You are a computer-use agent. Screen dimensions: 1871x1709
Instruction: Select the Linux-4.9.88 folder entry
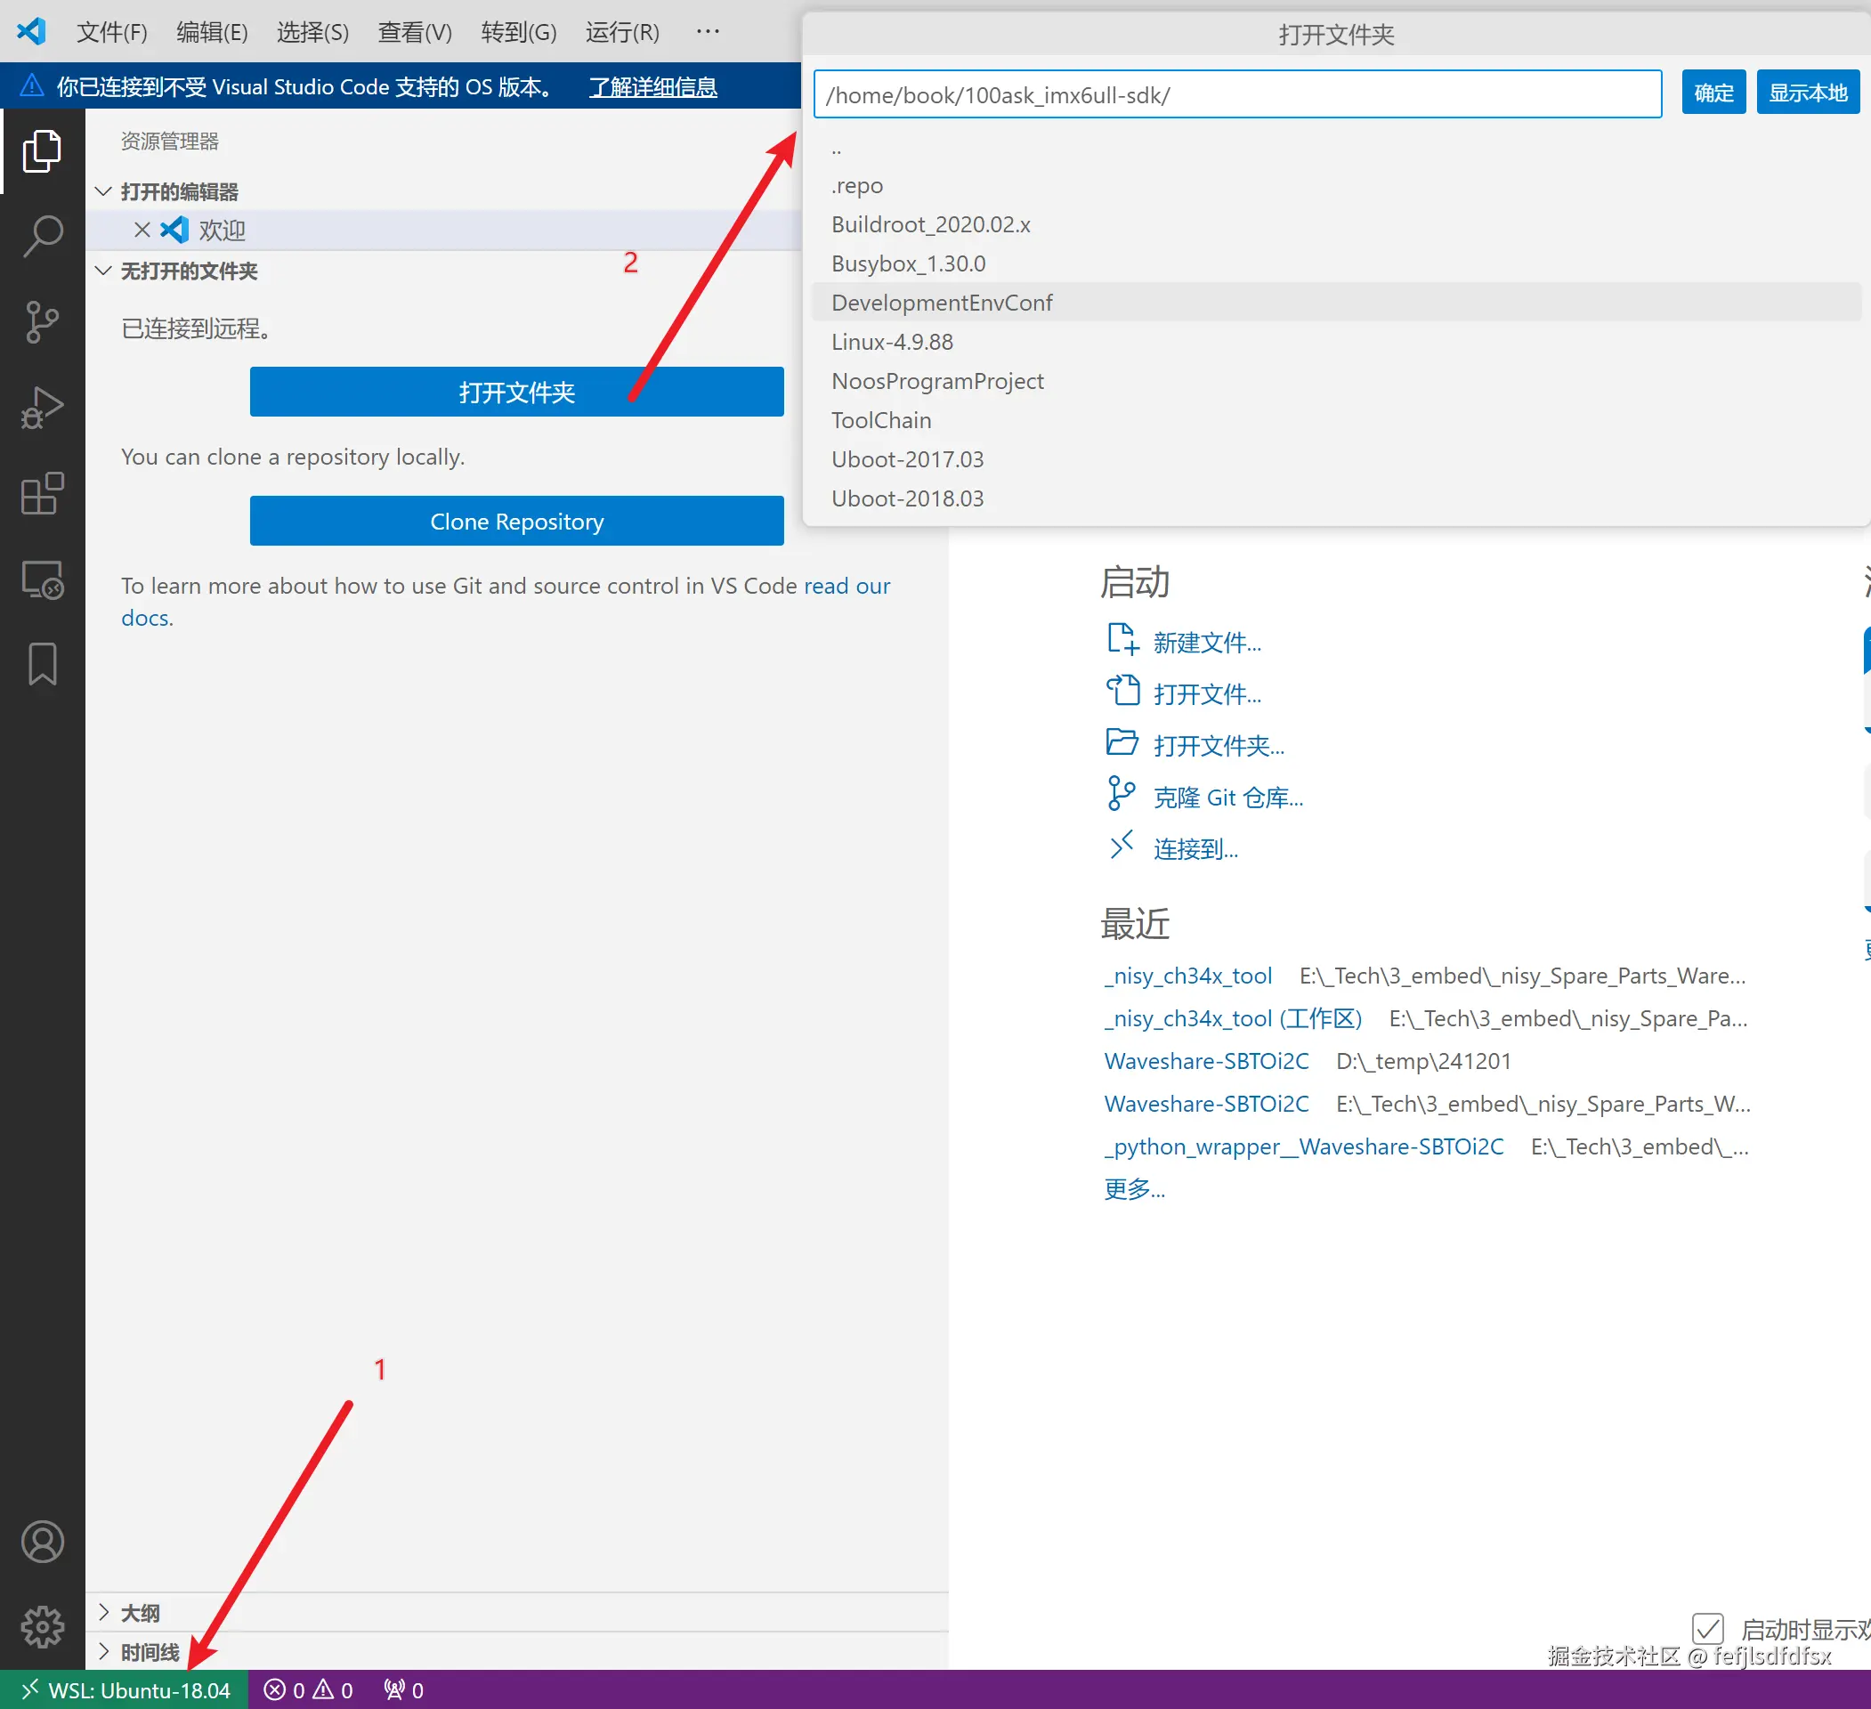(892, 342)
